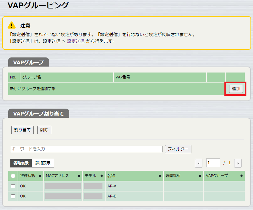Sort by 名称 column arrows
Viewport: 253px width, 210px height.
pos(160,176)
